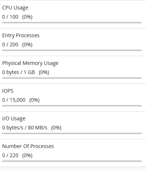This screenshot has width=146, height=171.
Task: Click the 0 / 100 CPU value
Action: (10, 17)
